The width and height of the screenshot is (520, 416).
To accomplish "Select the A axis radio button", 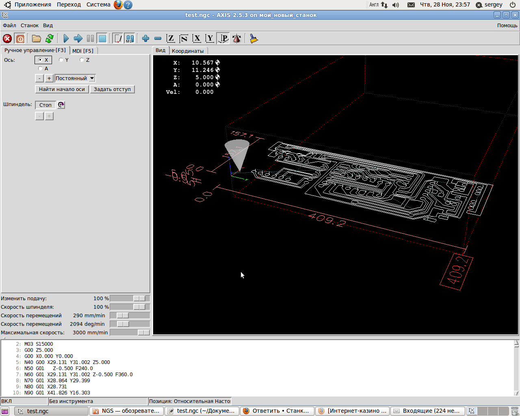I will click(40, 69).
